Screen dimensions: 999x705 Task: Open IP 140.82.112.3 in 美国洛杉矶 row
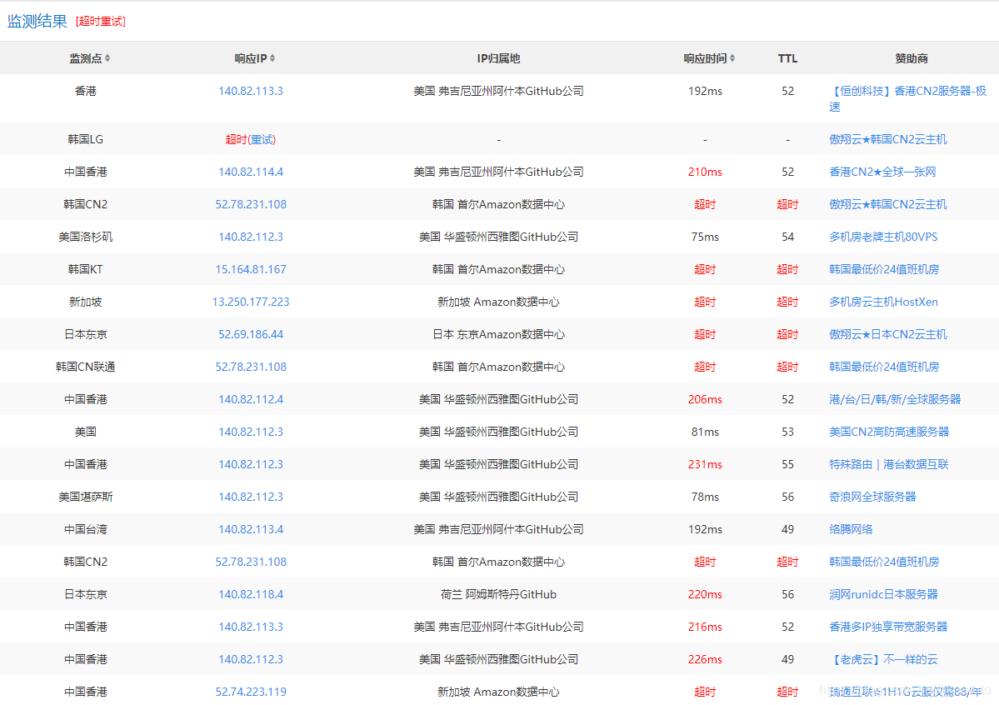(x=251, y=237)
